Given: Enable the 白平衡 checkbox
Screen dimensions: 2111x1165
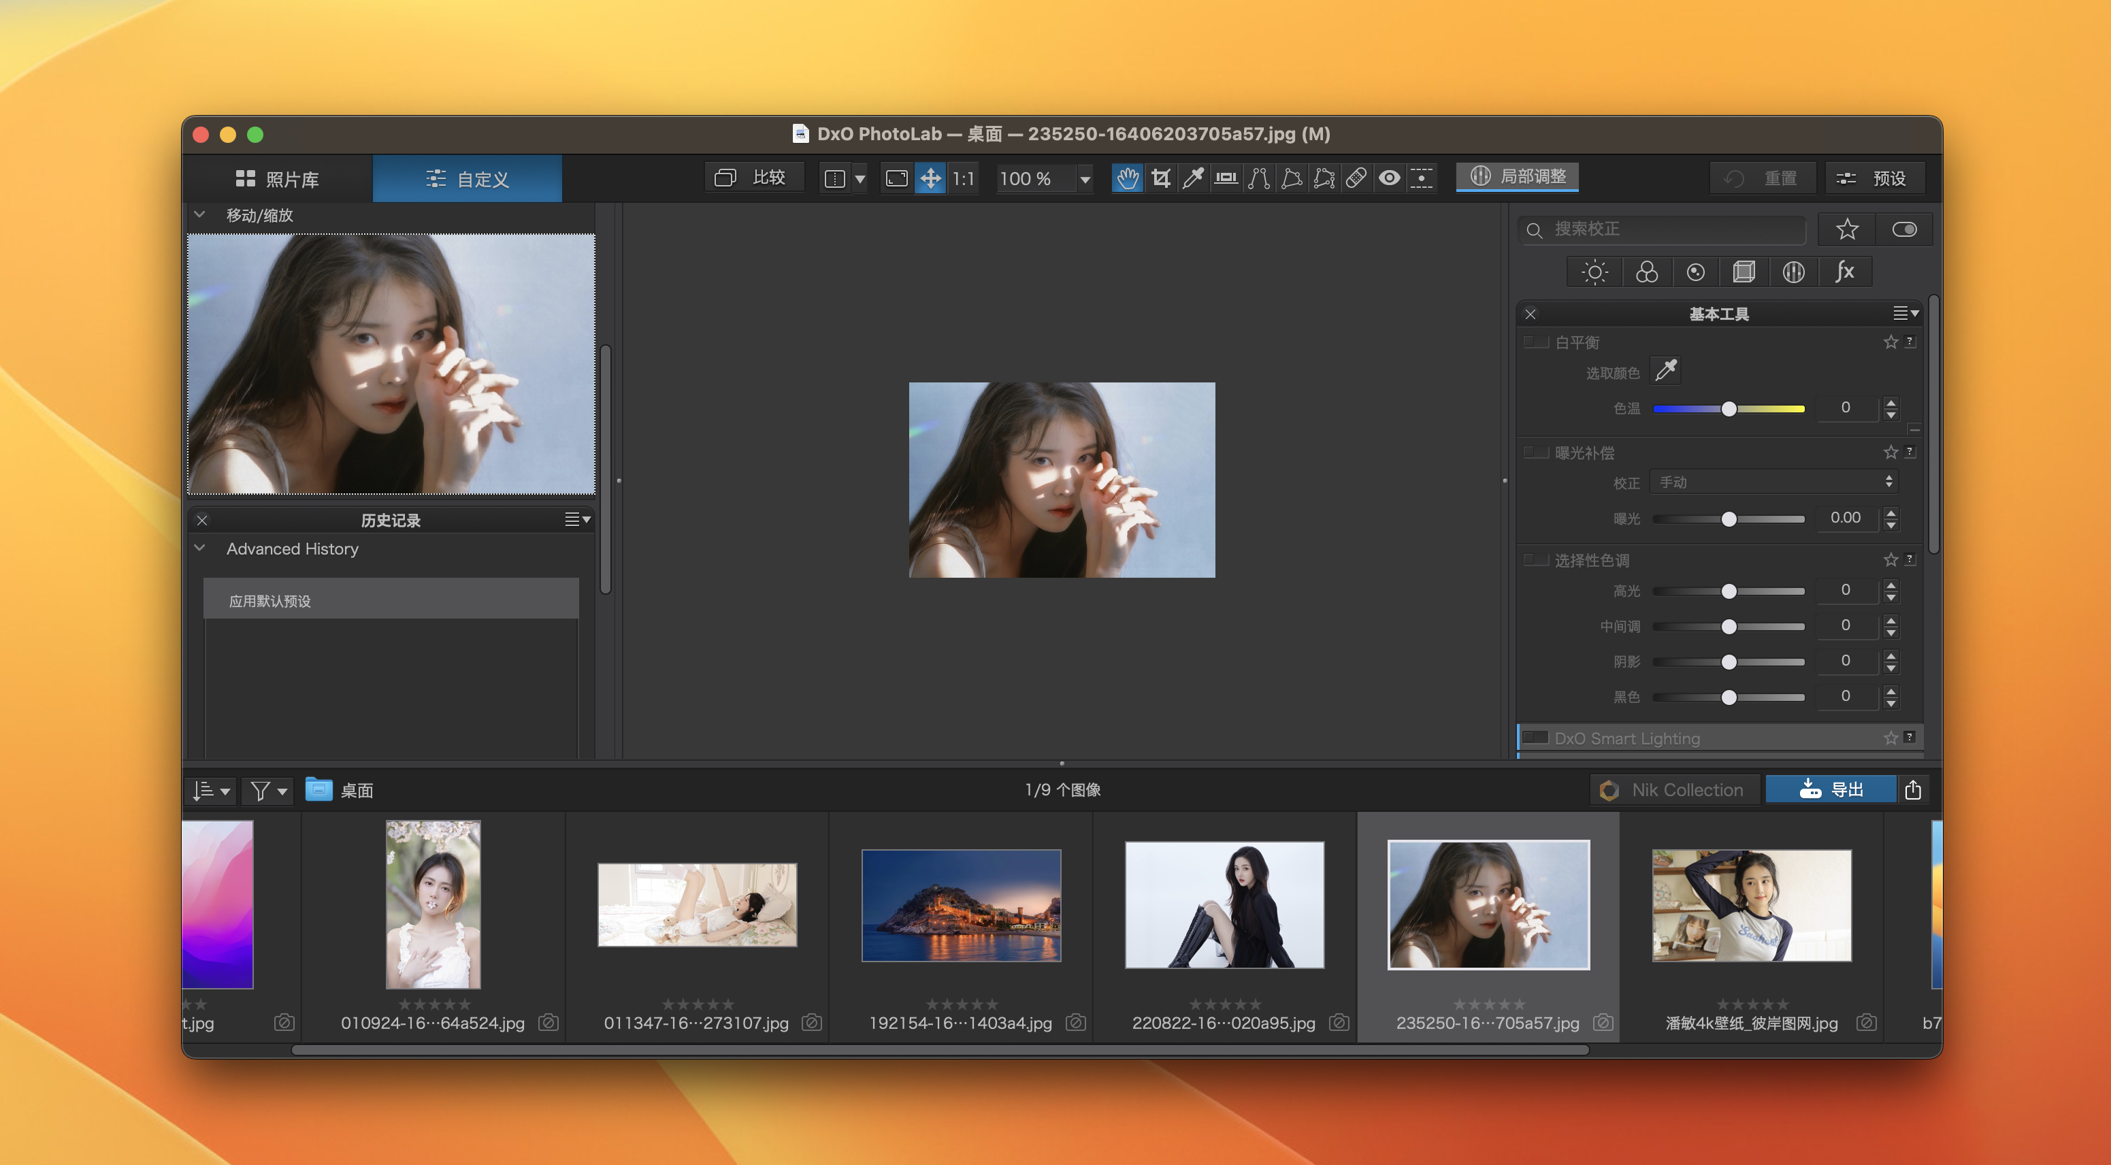Looking at the screenshot, I should point(1536,342).
